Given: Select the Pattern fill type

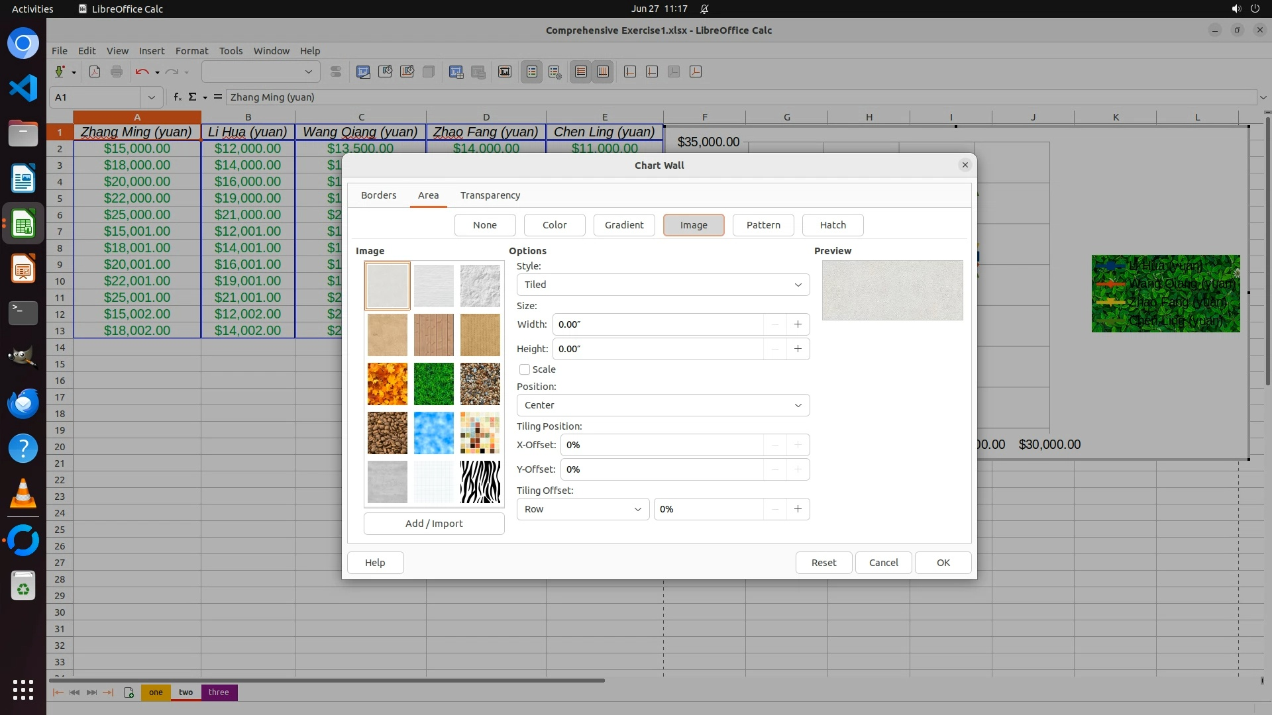Looking at the screenshot, I should pos(763,225).
